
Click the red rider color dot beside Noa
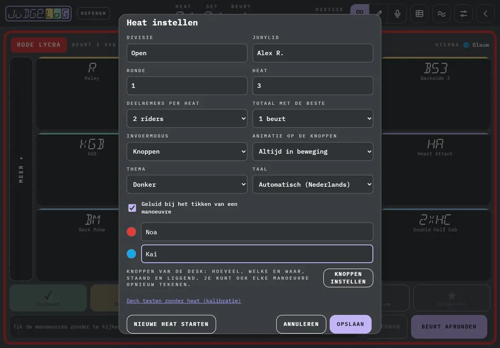(131, 232)
